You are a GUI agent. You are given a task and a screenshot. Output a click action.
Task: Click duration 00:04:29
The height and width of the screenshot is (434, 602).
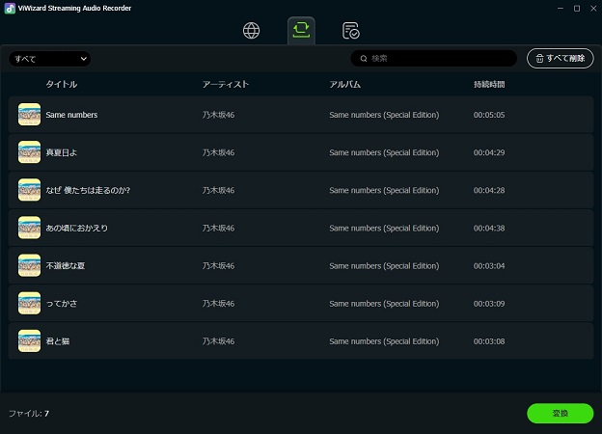[489, 152]
